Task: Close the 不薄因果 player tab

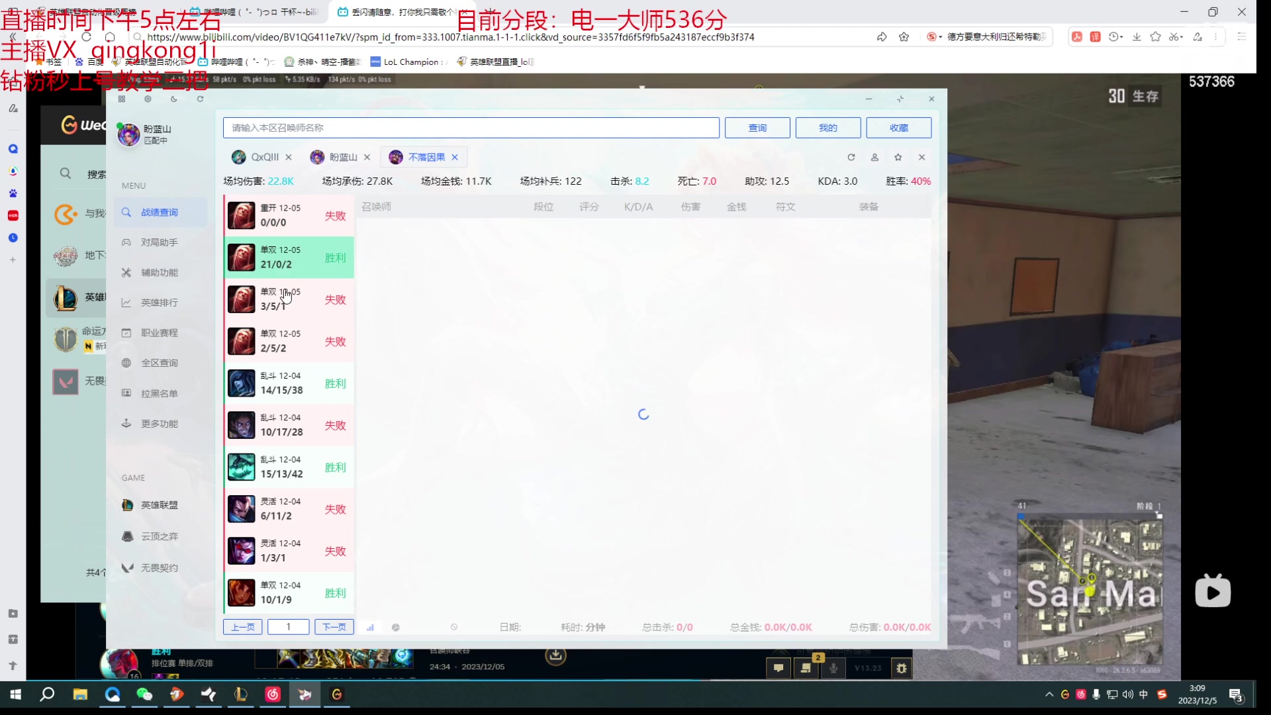Action: (x=454, y=157)
